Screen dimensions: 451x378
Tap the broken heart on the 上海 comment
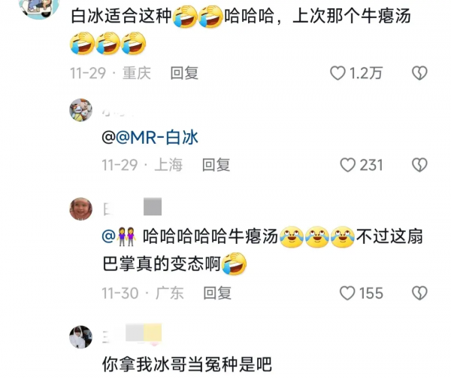click(x=419, y=165)
